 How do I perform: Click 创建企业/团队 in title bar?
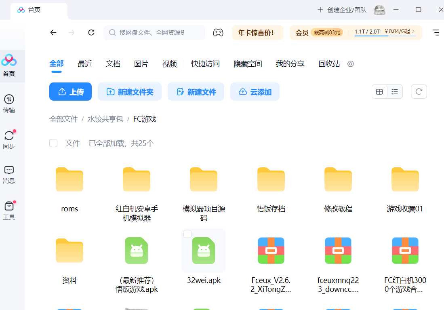(x=342, y=10)
